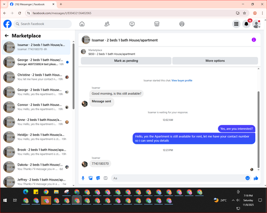The height and width of the screenshot is (213, 267).
Task: Open the Groups icon in top navigation
Action: (x=182, y=24)
